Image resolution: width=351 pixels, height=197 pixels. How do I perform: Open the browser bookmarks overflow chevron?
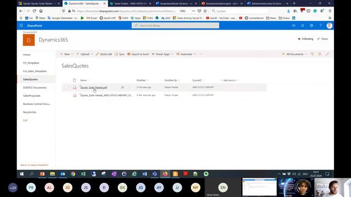point(330,18)
